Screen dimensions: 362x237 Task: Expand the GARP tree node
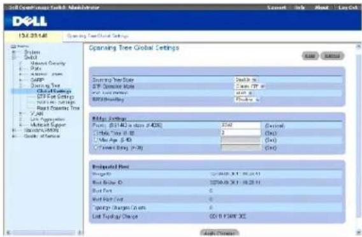click(20, 80)
